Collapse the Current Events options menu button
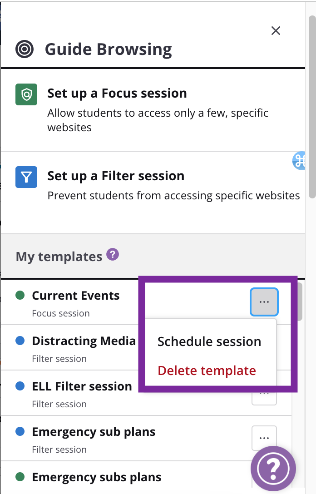Image resolution: width=316 pixels, height=494 pixels. coord(264,302)
